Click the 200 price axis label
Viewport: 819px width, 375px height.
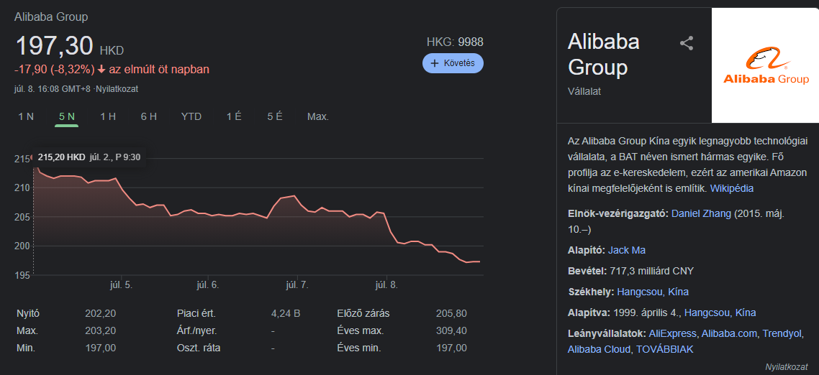(x=22, y=246)
